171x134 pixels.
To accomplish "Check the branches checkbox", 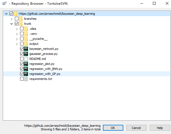I will 16,19.
